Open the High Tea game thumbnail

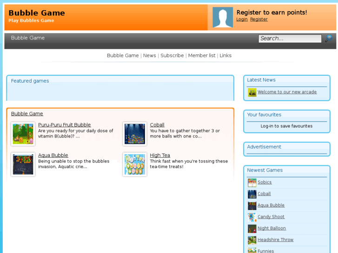tap(135, 164)
